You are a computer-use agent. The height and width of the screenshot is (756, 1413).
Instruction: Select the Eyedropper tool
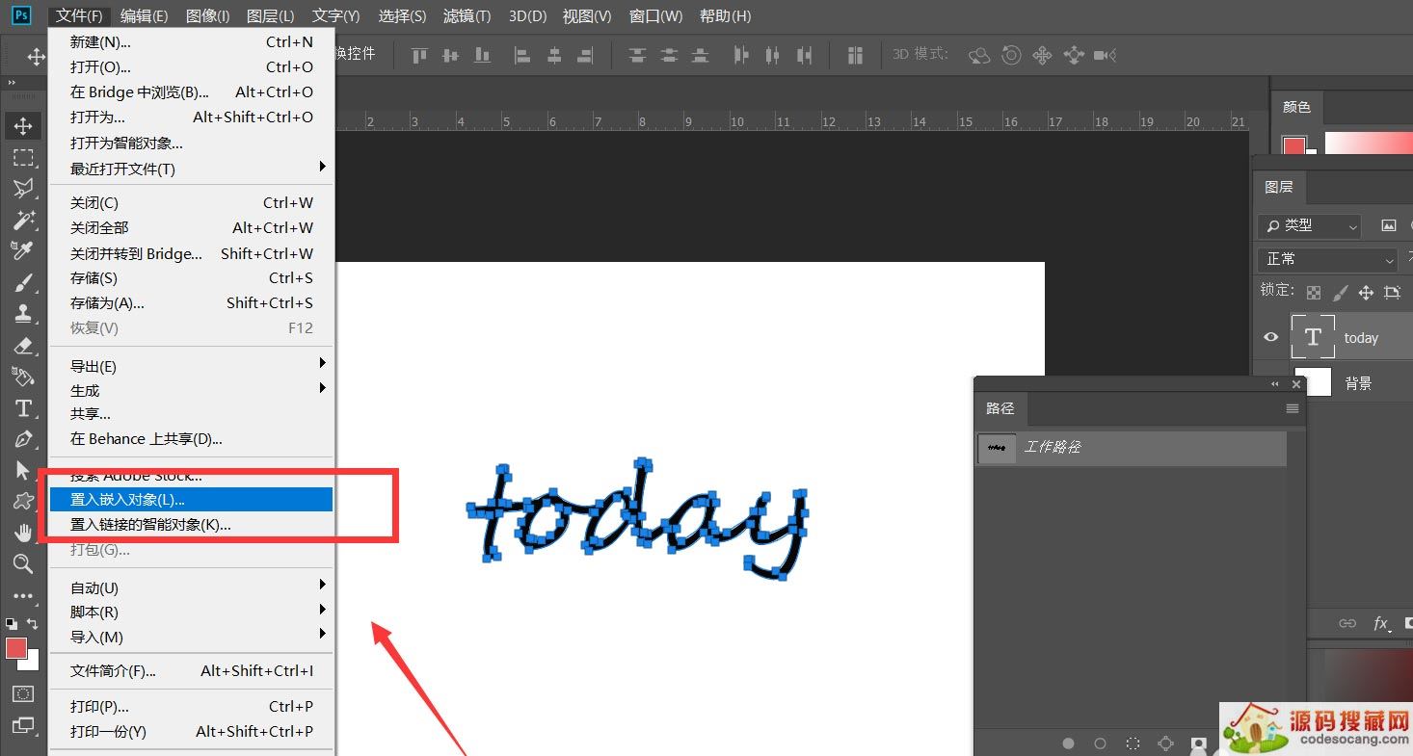tap(23, 250)
